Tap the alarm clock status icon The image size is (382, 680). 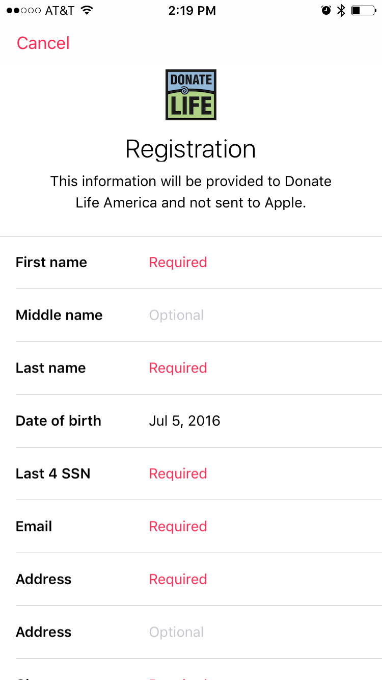(x=326, y=11)
